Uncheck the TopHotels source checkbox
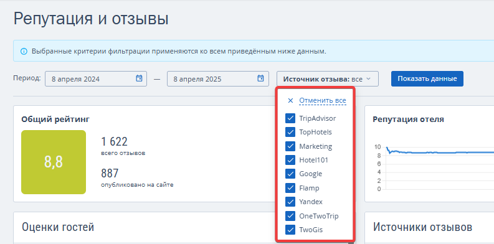 click(x=290, y=132)
